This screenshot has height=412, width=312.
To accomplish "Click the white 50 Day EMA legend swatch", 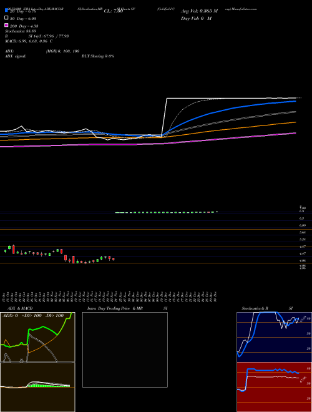I will pyautogui.click(x=6, y=18).
